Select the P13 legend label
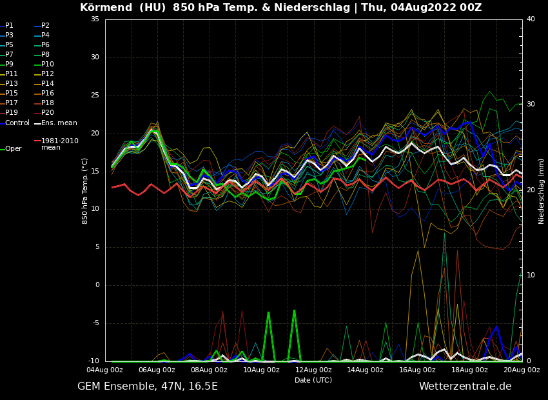 click(x=12, y=84)
